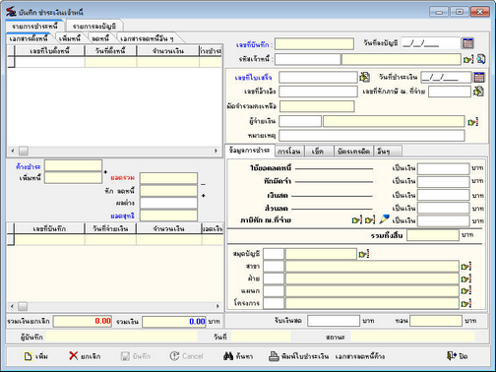Click the ปิด exit button
The image size is (496, 372).
(x=458, y=356)
